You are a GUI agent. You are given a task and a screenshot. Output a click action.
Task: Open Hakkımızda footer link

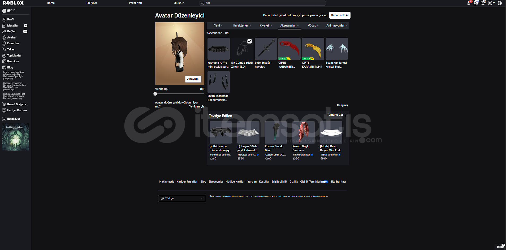(167, 182)
